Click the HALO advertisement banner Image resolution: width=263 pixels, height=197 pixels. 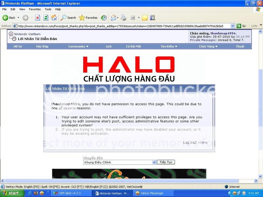click(x=129, y=69)
